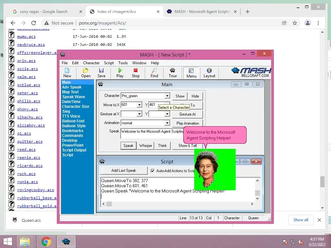Switch to the MASH Microsoft Agent Scripting tab
The width and height of the screenshot is (331, 248).
click(x=202, y=12)
